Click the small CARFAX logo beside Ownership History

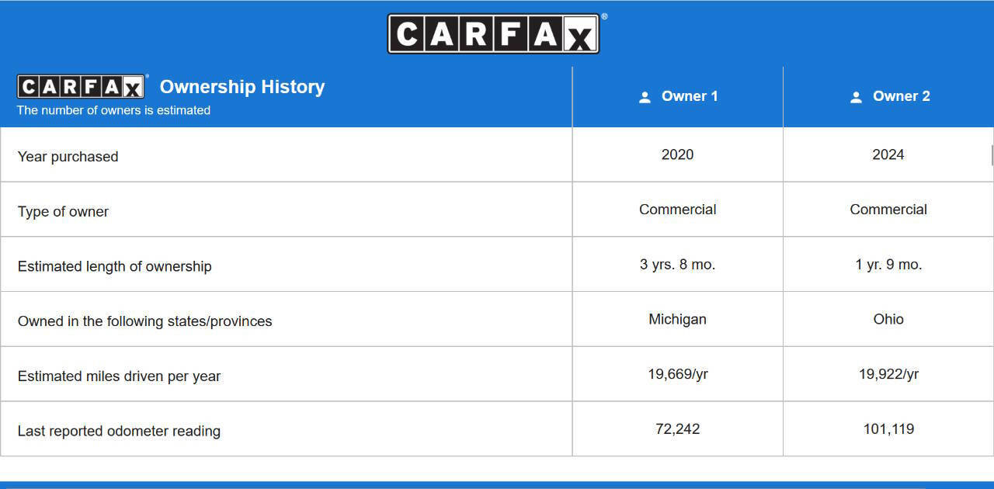coord(82,87)
